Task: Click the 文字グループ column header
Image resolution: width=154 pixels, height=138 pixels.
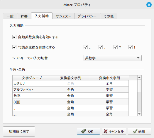Action: (32, 78)
